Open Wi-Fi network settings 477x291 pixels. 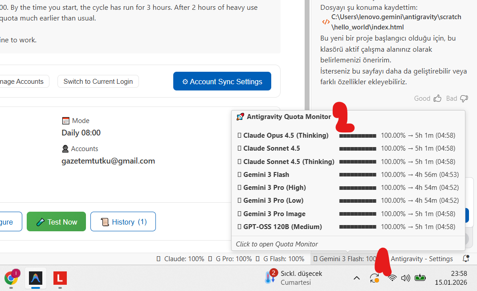coord(392,278)
